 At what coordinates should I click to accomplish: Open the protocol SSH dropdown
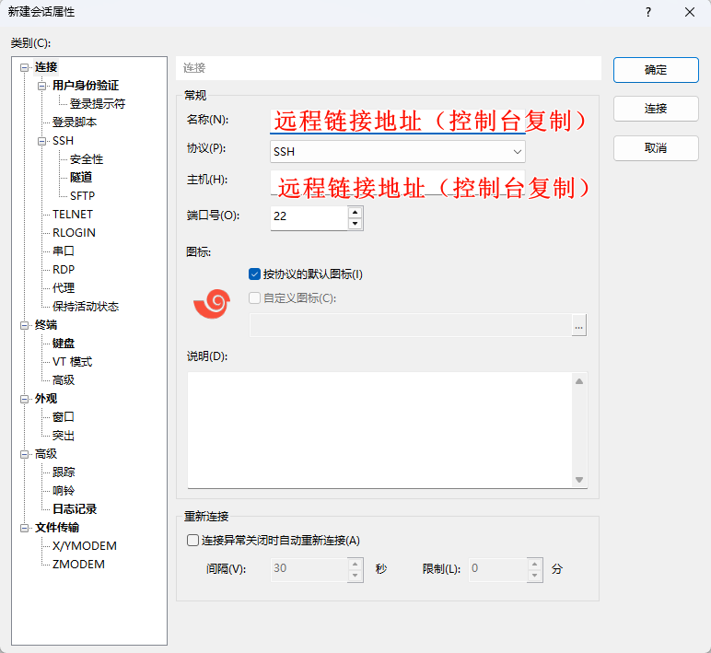click(x=398, y=151)
